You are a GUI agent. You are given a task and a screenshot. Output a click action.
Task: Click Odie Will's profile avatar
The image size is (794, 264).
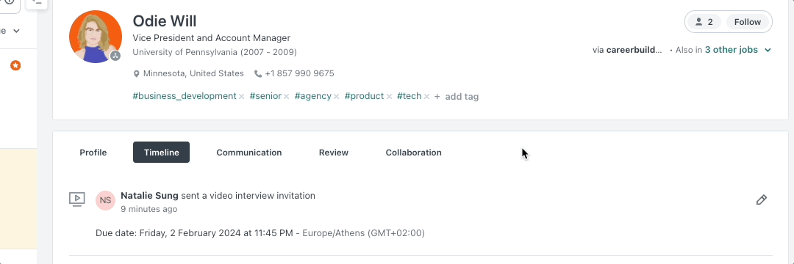point(95,37)
